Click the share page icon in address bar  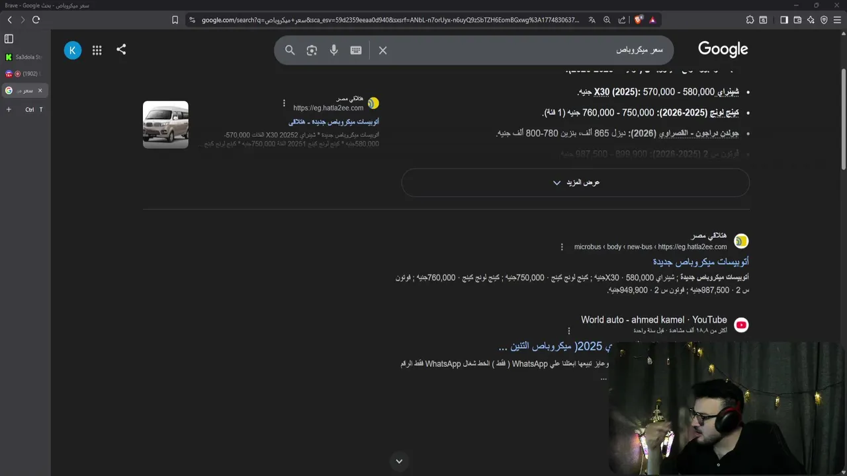point(622,20)
